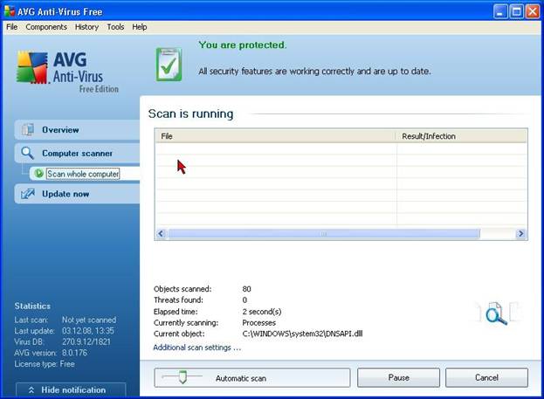Click the Hide notification button
This screenshot has height=399, width=544.
coord(71,389)
